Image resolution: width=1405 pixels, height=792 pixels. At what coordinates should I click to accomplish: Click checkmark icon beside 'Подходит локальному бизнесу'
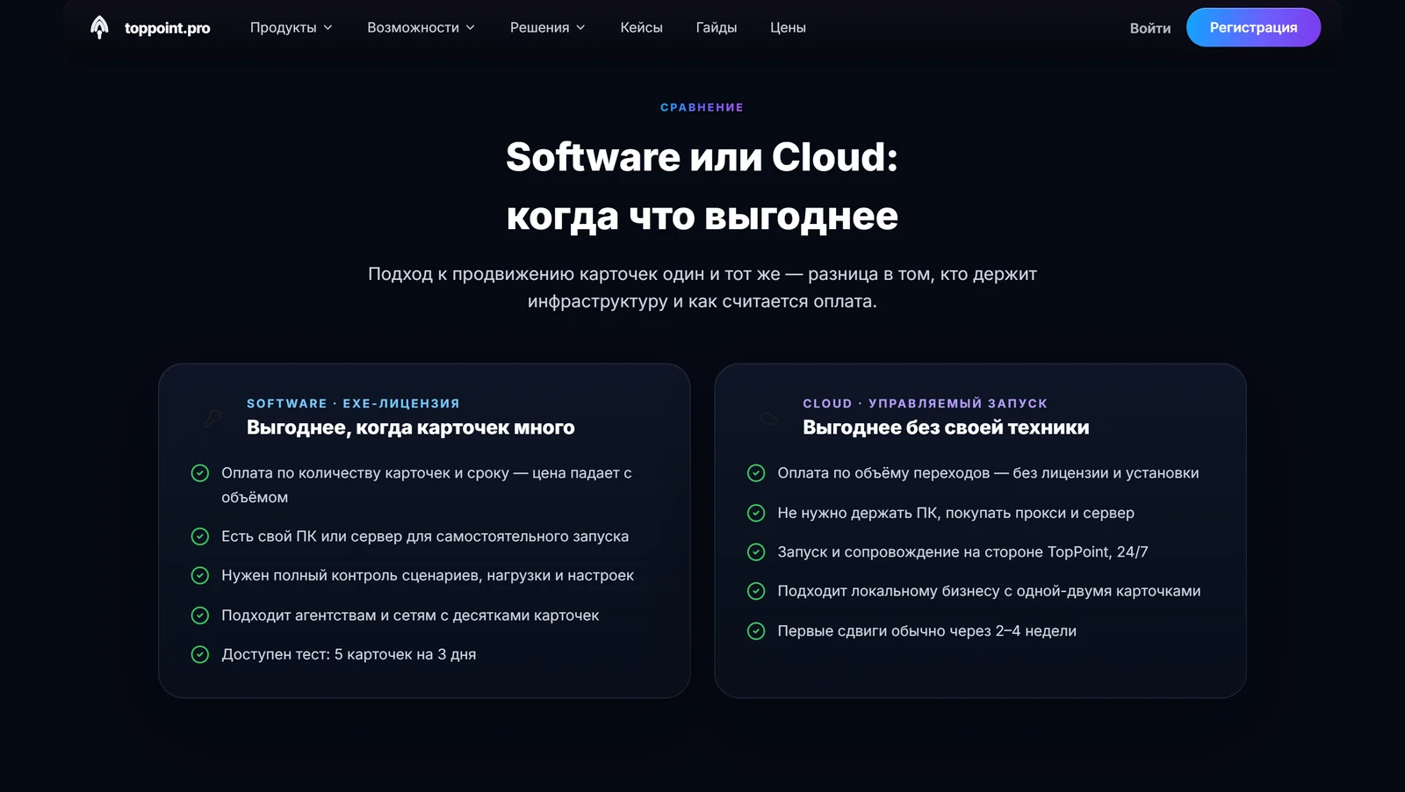(756, 591)
